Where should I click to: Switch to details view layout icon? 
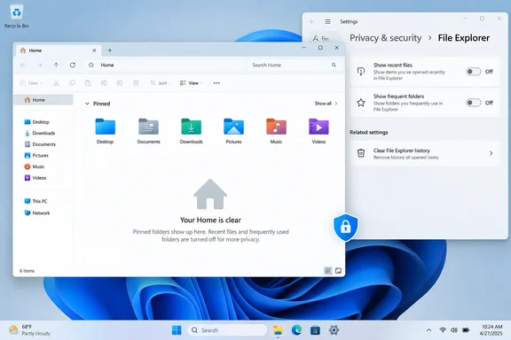pos(328,271)
